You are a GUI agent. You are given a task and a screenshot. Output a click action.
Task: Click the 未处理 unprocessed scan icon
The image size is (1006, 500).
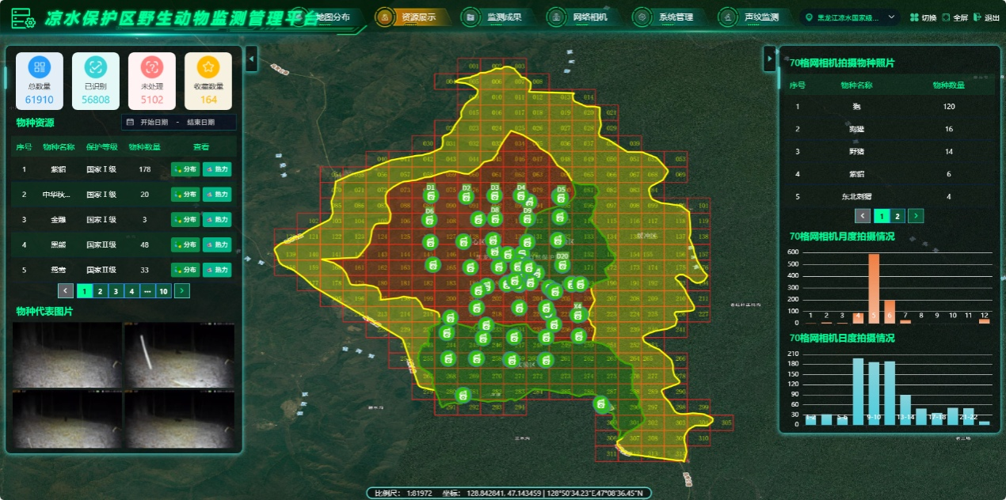(x=152, y=67)
